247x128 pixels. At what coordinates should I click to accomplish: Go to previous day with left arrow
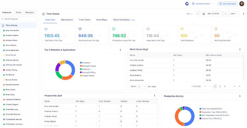198,14
